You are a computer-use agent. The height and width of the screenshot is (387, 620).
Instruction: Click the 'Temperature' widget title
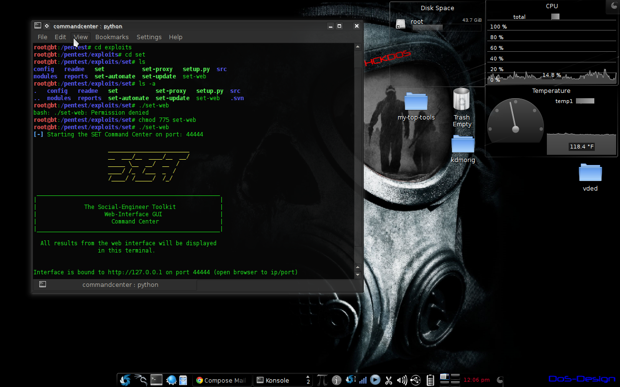[551, 91]
